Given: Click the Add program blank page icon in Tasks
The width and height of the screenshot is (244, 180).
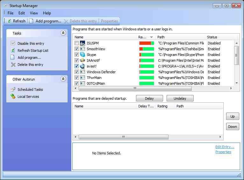Looking at the screenshot, I should click(x=12, y=57).
